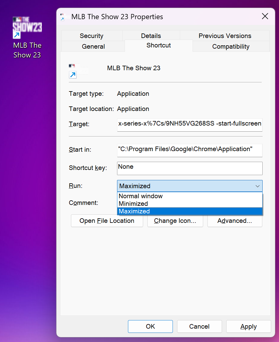Click the 'Target type:' label
This screenshot has width=279, height=342.
[86, 94]
